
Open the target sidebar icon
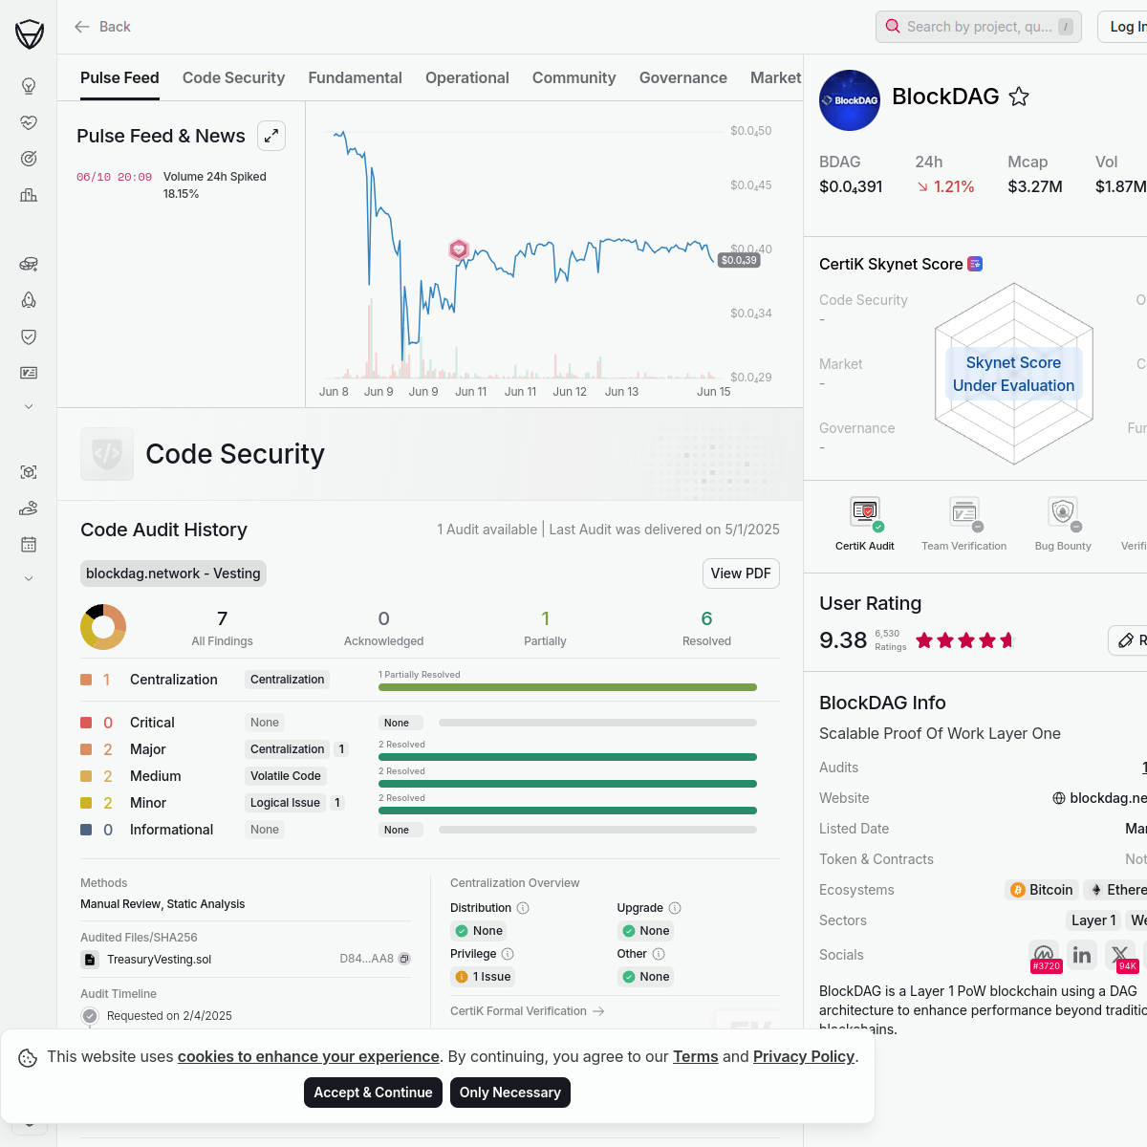pos(29,159)
